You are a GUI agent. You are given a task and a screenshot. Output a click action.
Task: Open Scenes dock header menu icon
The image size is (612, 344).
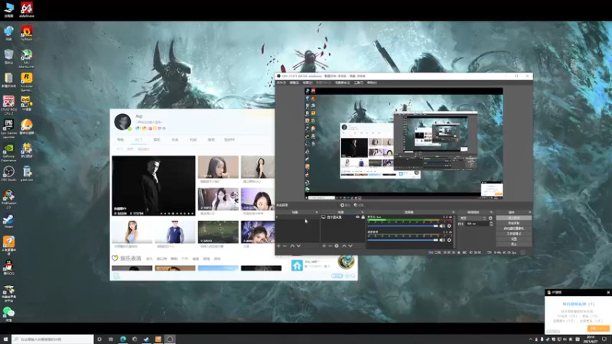point(317,213)
